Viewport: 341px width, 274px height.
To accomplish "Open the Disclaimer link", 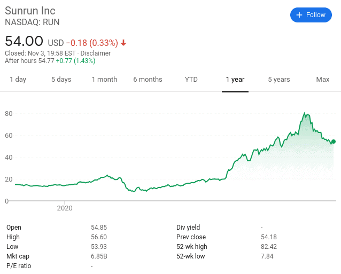I will 96,53.
